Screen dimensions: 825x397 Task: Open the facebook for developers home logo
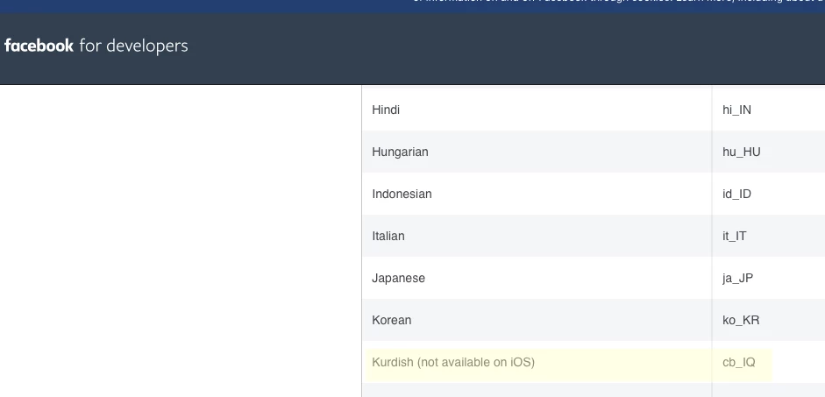96,46
